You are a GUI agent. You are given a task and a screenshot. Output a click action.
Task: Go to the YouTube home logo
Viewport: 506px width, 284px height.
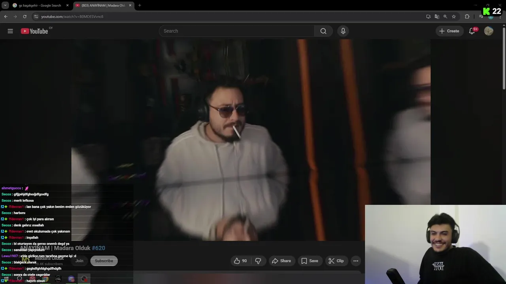click(x=34, y=31)
